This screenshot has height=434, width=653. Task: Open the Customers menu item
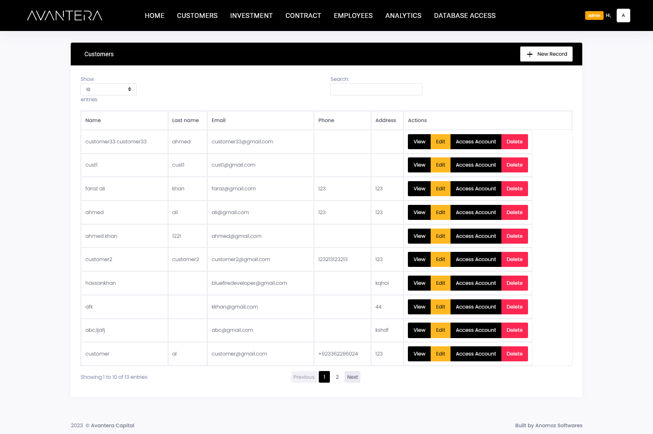pyautogui.click(x=197, y=15)
